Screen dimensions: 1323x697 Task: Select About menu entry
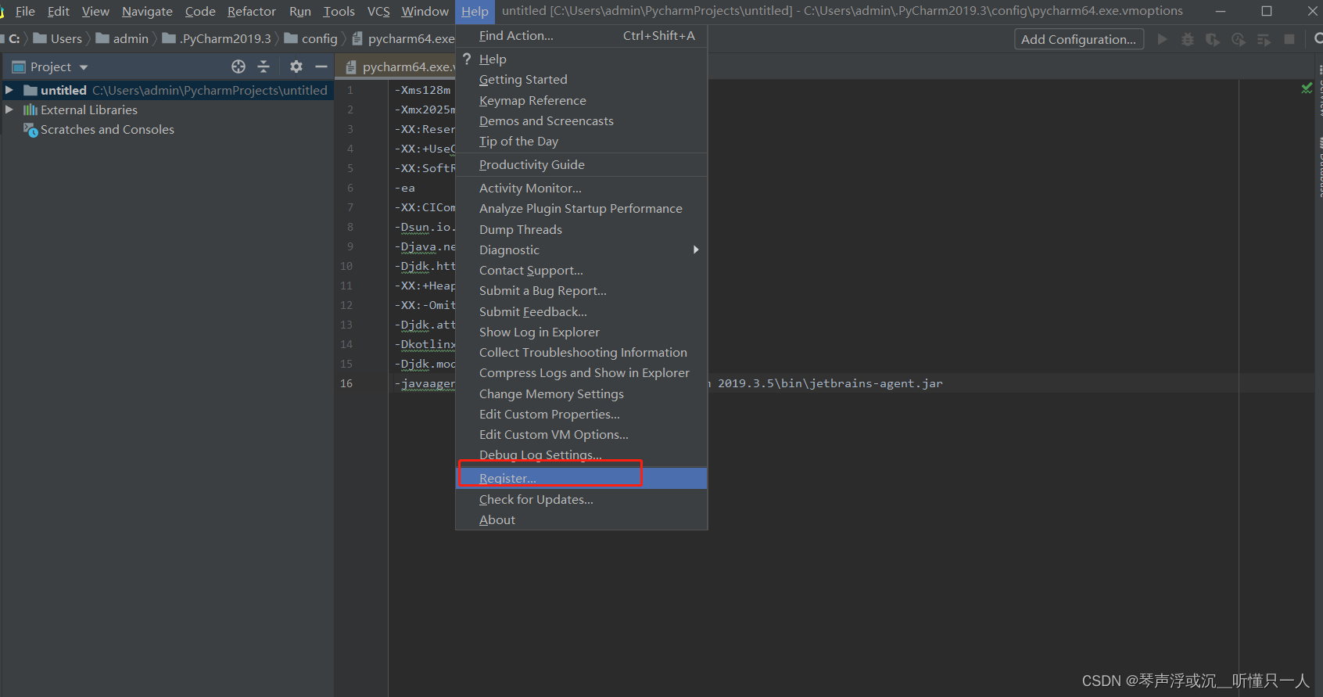(581, 519)
